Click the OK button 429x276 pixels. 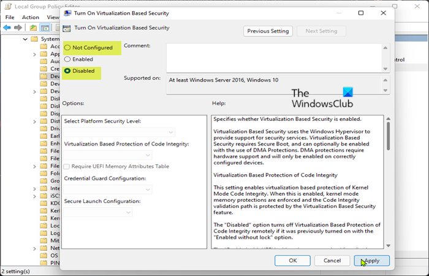[292, 261]
